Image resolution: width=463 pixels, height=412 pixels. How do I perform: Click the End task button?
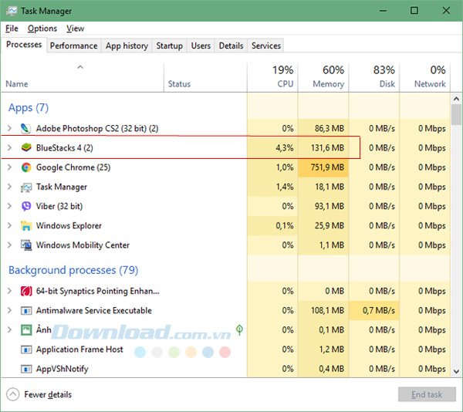click(x=427, y=394)
